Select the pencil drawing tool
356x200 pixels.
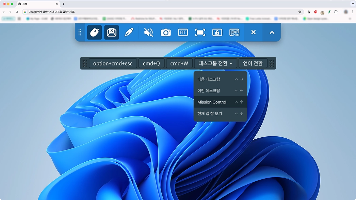tap(129, 33)
